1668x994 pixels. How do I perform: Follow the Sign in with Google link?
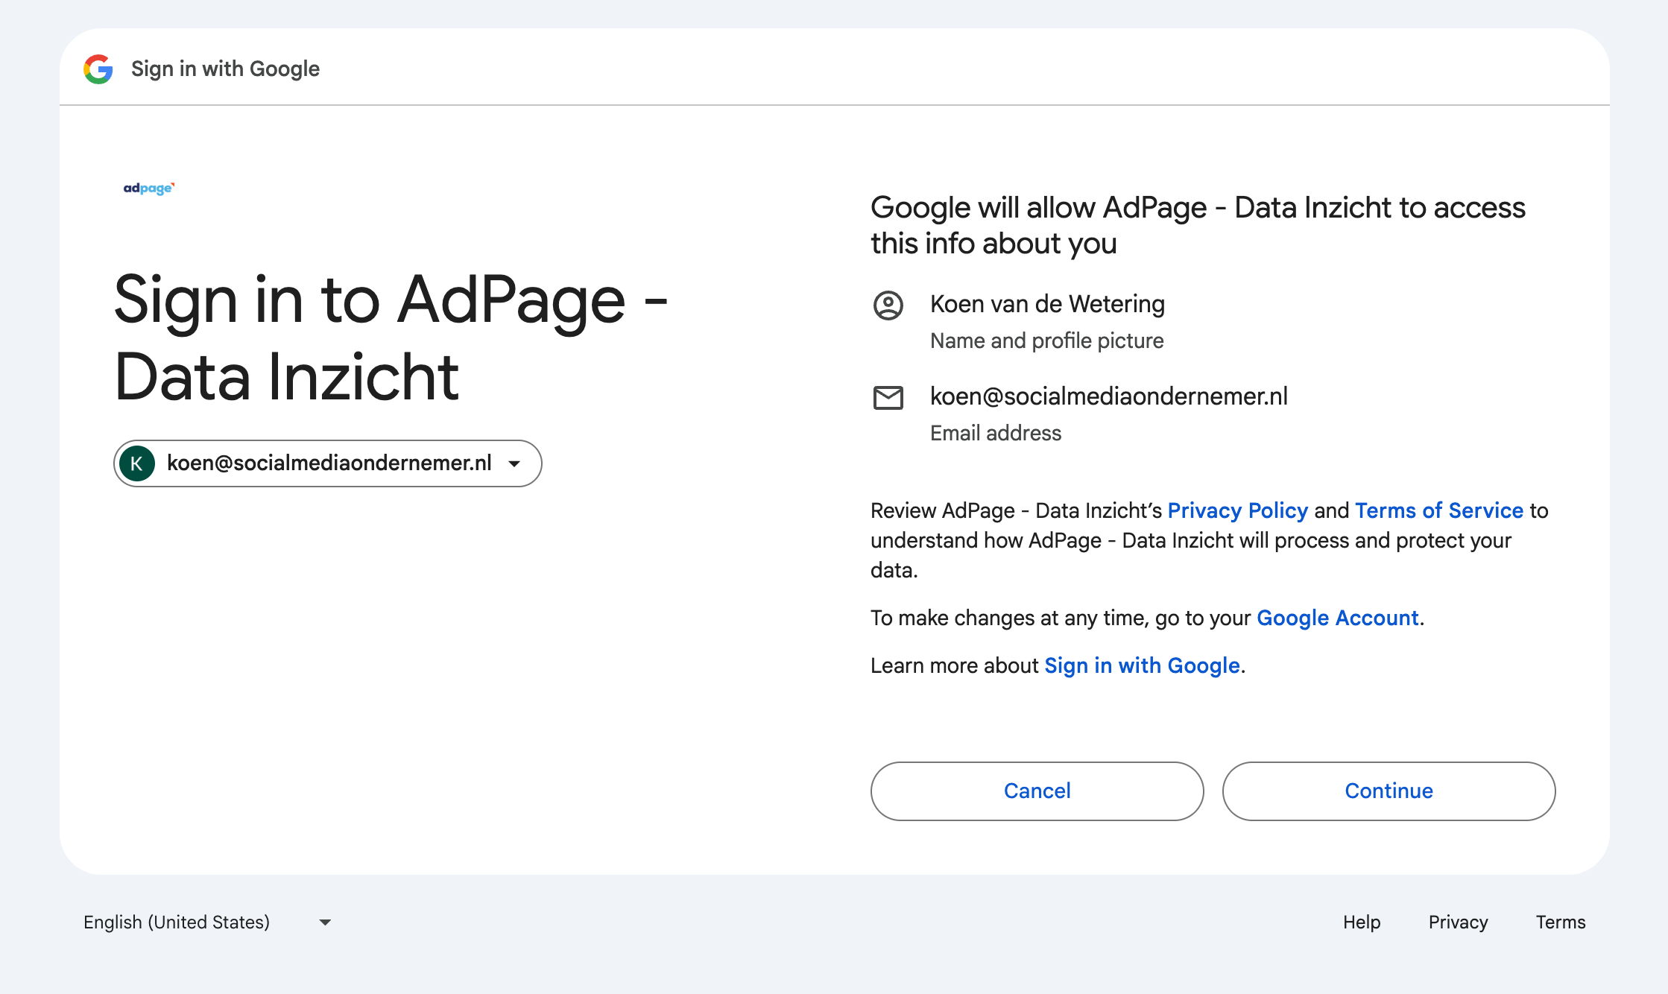point(1142,665)
